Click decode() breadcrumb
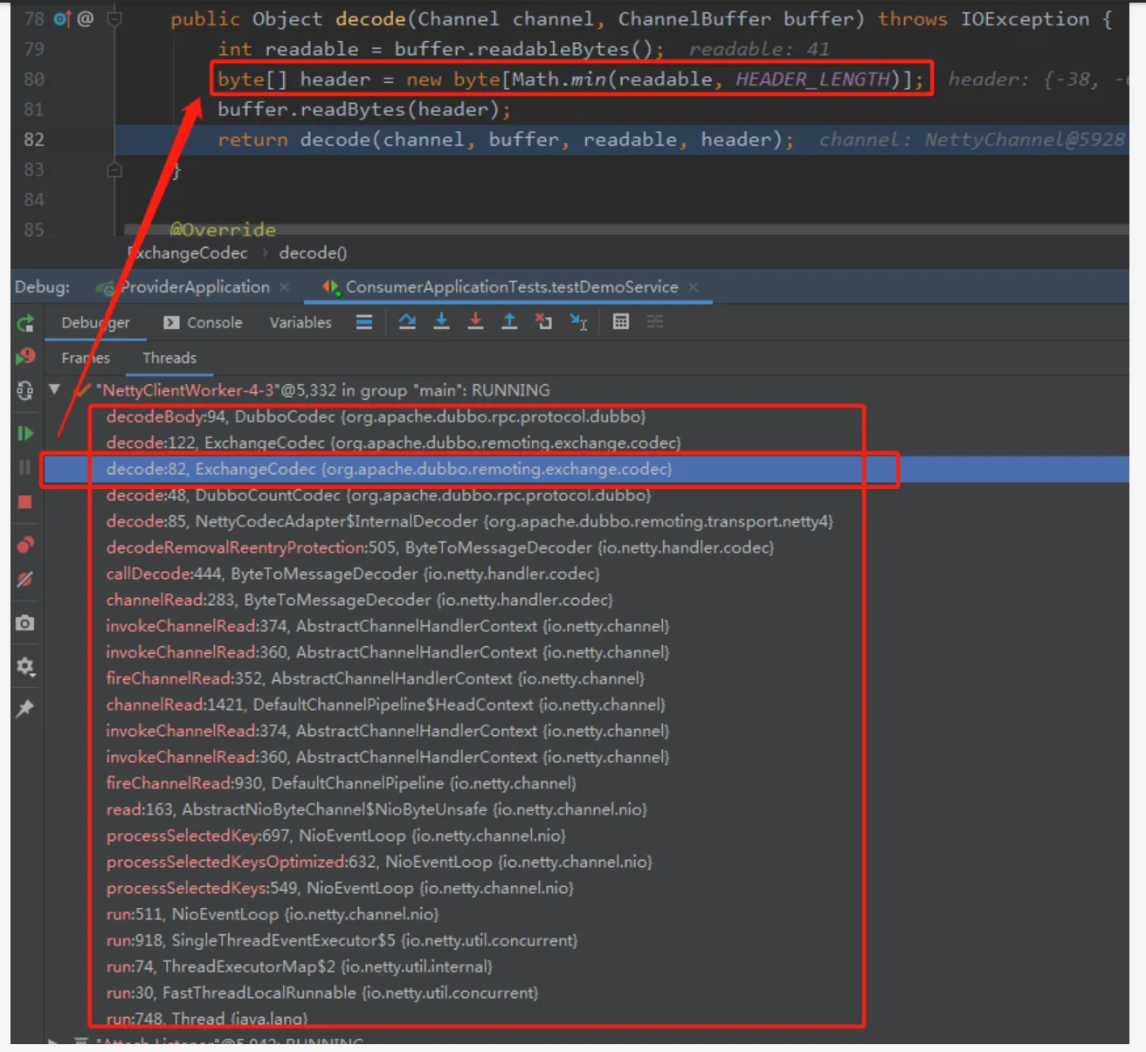The width and height of the screenshot is (1146, 1052). pyautogui.click(x=313, y=253)
